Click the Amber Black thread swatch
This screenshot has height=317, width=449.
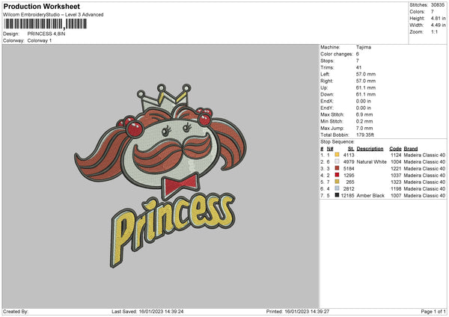coord(337,195)
